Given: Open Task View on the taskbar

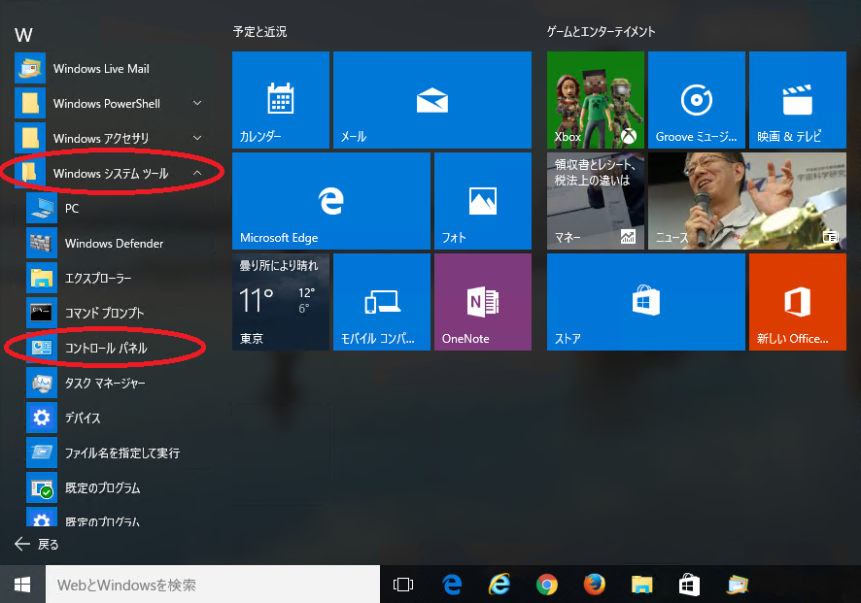Looking at the screenshot, I should pos(403,585).
